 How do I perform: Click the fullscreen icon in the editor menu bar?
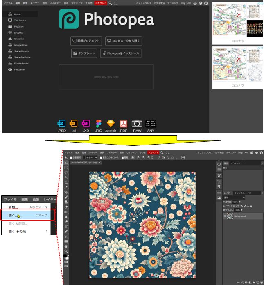pos(167,153)
